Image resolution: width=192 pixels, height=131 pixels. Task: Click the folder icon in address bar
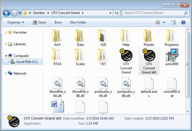coord(25,13)
